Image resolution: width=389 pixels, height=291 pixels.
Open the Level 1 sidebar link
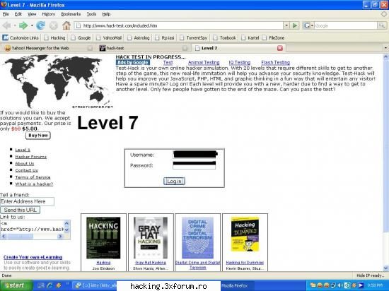point(23,150)
